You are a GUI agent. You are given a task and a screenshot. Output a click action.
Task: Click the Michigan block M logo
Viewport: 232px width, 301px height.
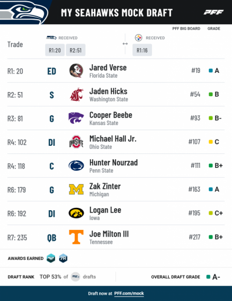[x=76, y=189]
